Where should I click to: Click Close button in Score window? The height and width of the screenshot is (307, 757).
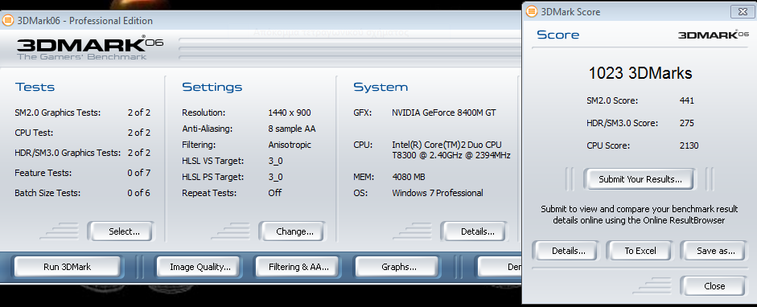tap(714, 286)
